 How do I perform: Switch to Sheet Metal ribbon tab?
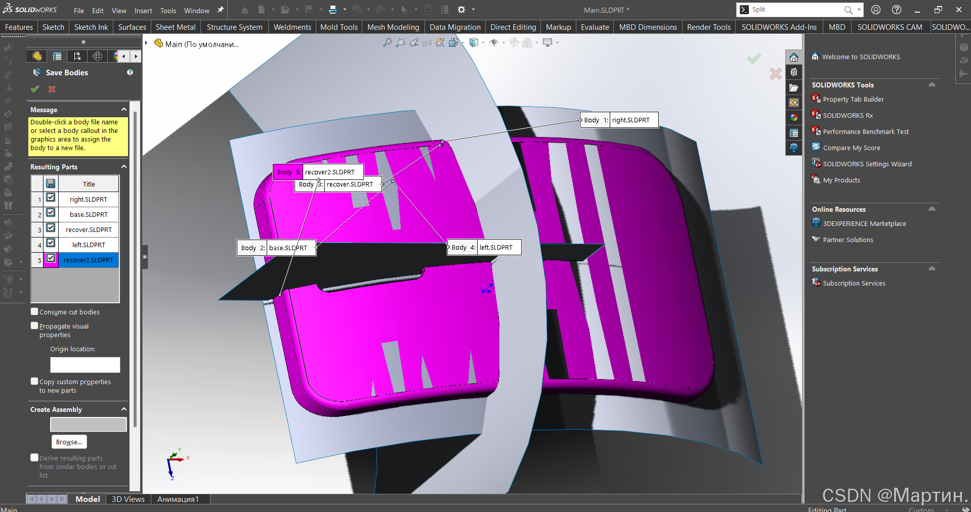[x=176, y=27]
